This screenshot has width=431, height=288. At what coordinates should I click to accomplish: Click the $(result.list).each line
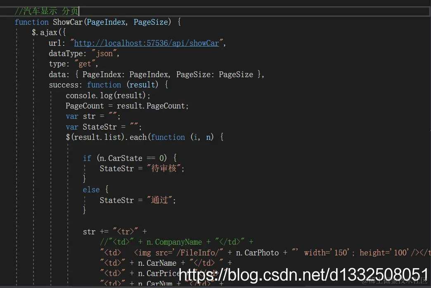[x=144, y=137]
